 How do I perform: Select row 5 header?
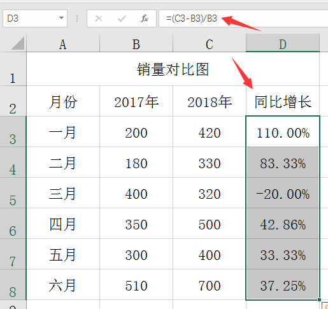[x=13, y=192]
